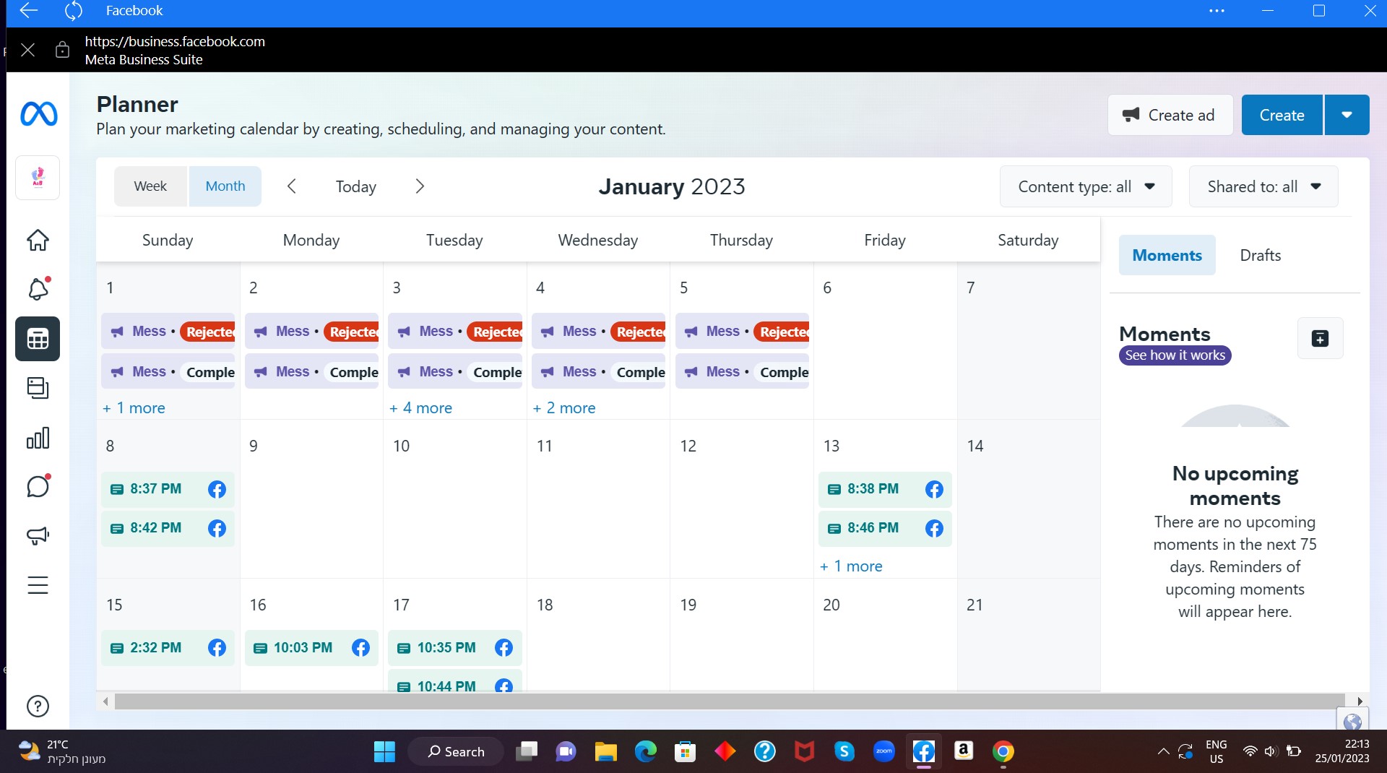Click the blue Create button
Image resolution: width=1387 pixels, height=773 pixels.
(1282, 115)
